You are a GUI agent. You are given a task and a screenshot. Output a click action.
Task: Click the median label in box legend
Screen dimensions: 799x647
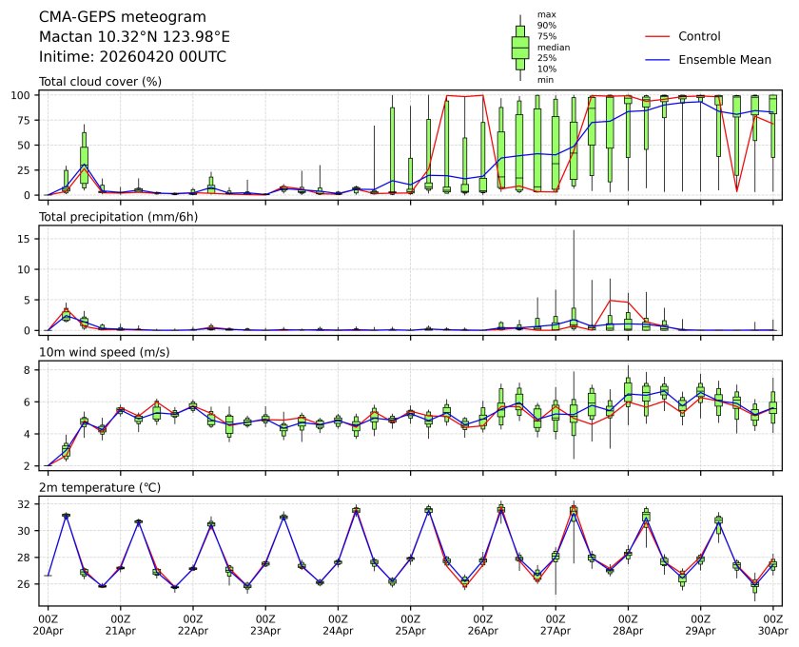tap(554, 47)
